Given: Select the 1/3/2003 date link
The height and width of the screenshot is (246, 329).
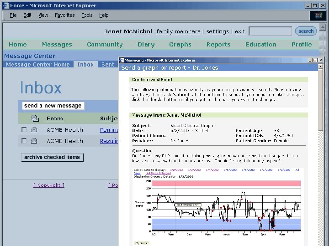Looking at the screenshot, I should pos(194,169).
